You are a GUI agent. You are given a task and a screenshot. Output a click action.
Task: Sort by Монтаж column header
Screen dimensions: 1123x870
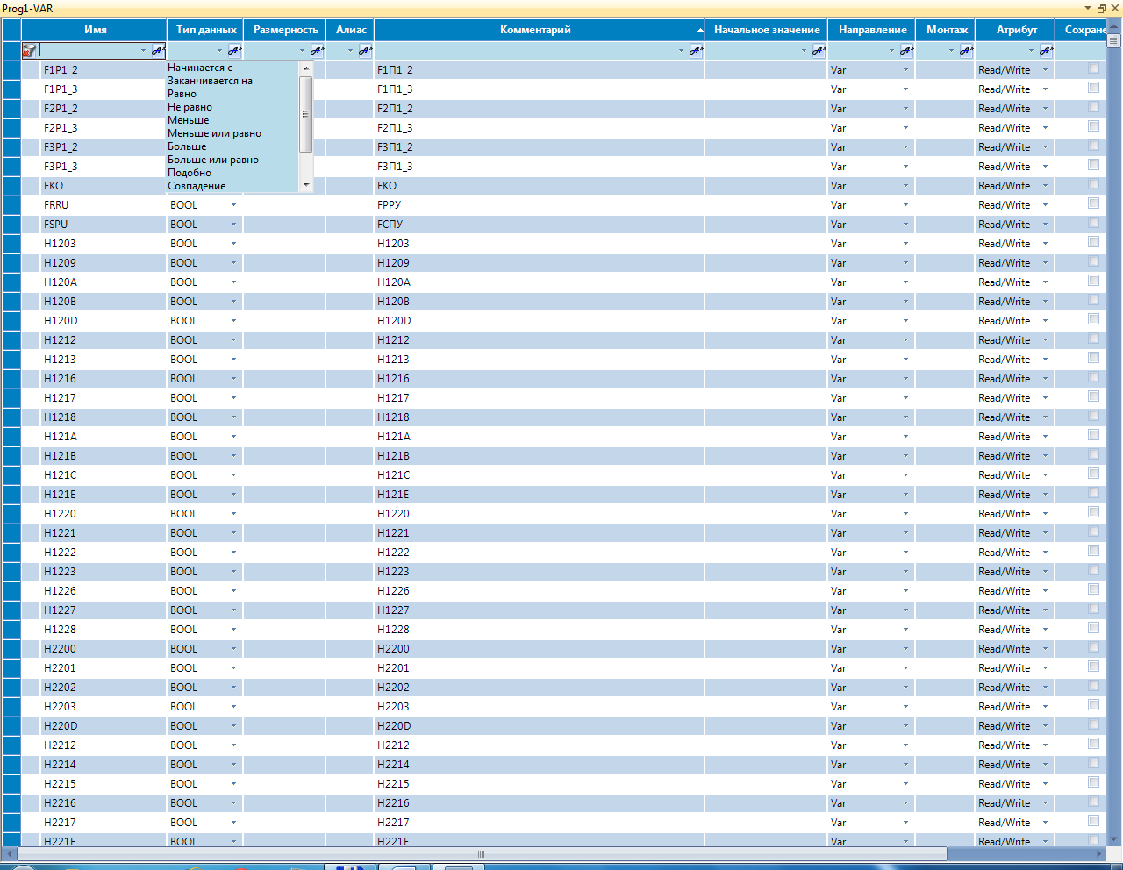pos(946,30)
